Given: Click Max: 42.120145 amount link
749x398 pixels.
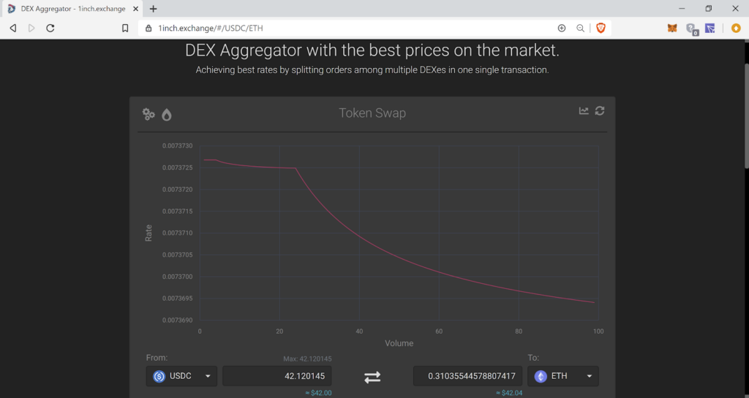Looking at the screenshot, I should click(307, 359).
